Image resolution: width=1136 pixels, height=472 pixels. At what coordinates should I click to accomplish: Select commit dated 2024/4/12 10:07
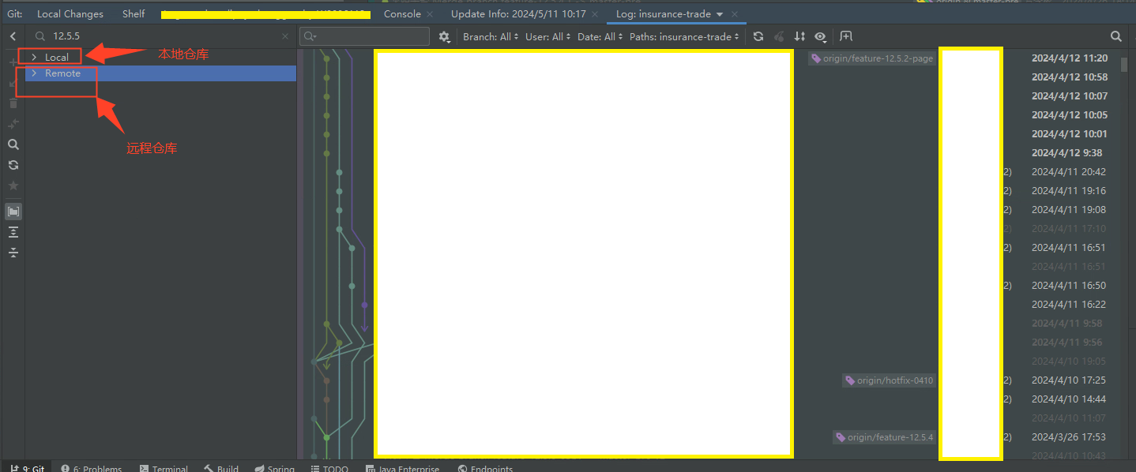(x=1070, y=96)
